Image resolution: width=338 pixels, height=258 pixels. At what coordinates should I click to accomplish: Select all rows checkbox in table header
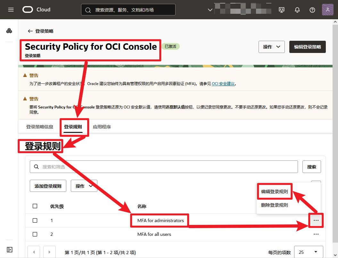coord(35,206)
